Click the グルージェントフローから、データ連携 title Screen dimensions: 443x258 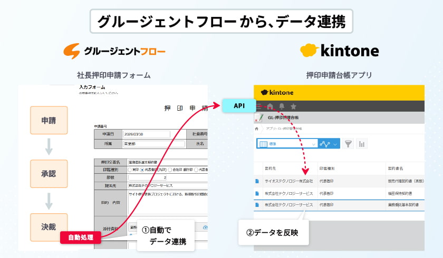pyautogui.click(x=221, y=22)
